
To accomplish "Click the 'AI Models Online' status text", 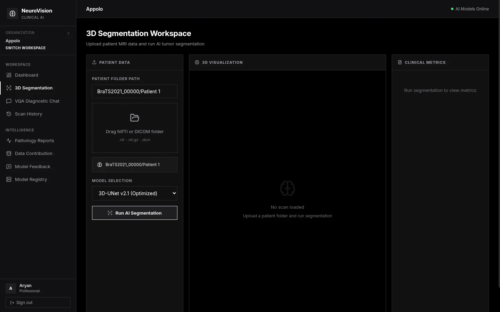I will pyautogui.click(x=472, y=9).
